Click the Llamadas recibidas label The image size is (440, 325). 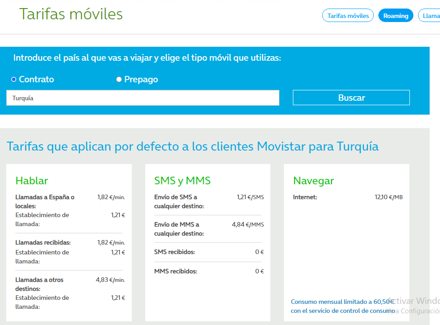point(43,243)
